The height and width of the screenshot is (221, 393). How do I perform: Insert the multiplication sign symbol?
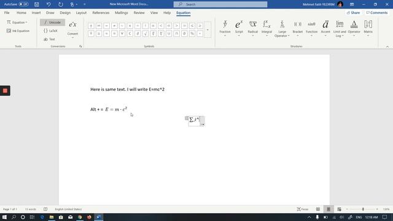[x=130, y=26]
